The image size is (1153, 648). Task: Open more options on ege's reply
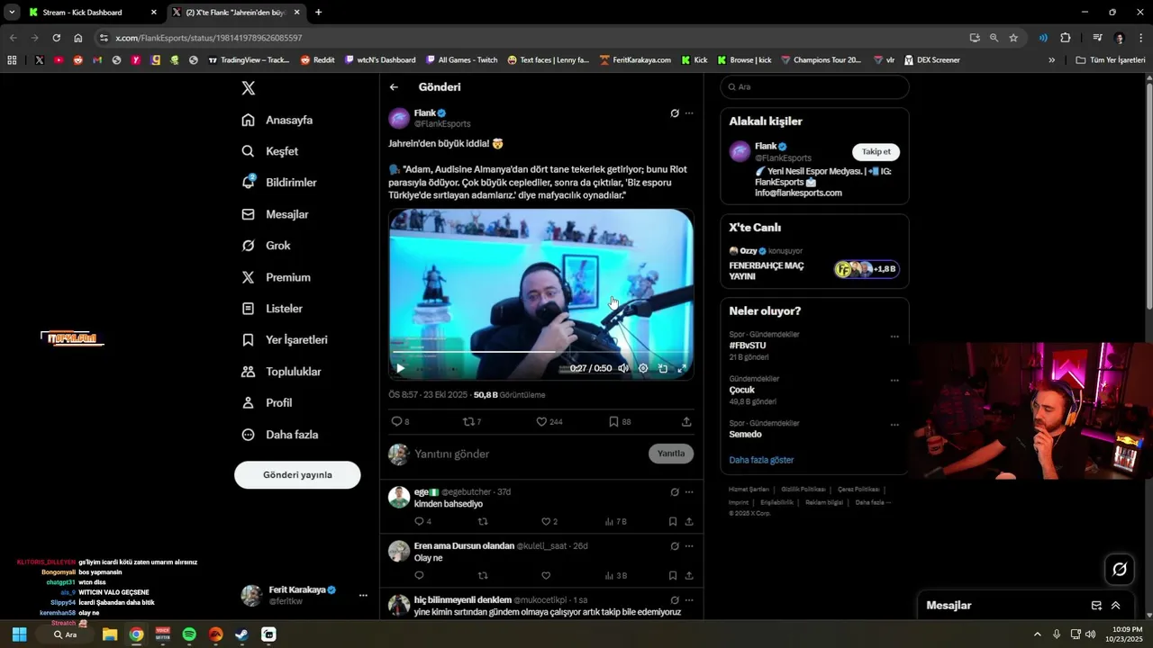(x=689, y=492)
